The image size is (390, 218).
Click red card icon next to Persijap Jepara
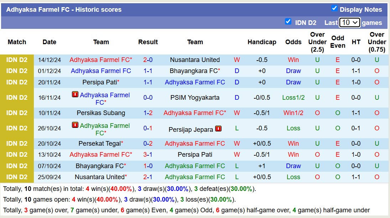(x=218, y=129)
